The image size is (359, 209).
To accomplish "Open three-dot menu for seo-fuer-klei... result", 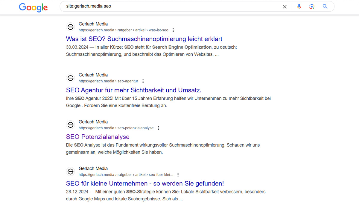I will (178, 175).
